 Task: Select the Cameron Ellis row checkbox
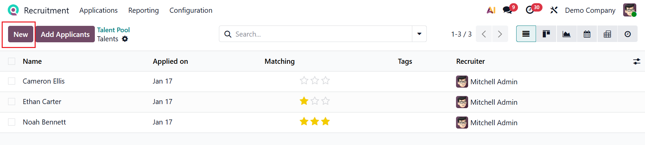tap(12, 81)
